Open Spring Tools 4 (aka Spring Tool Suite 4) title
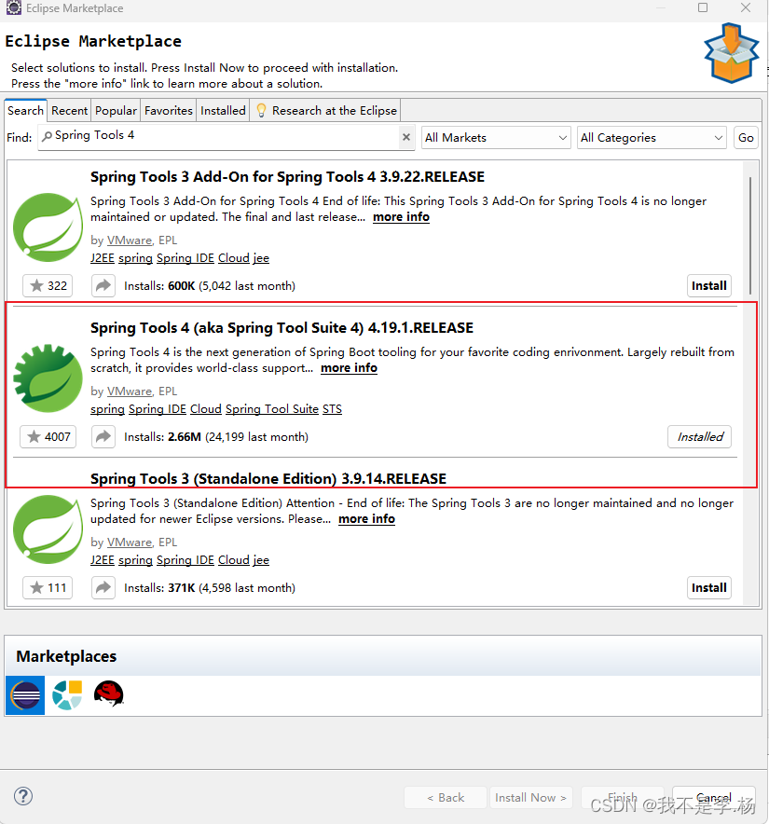 tap(282, 328)
